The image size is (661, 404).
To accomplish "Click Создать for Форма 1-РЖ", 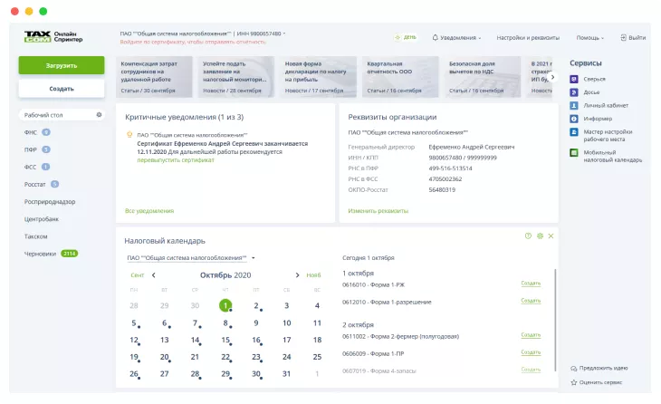I will click(x=531, y=283).
